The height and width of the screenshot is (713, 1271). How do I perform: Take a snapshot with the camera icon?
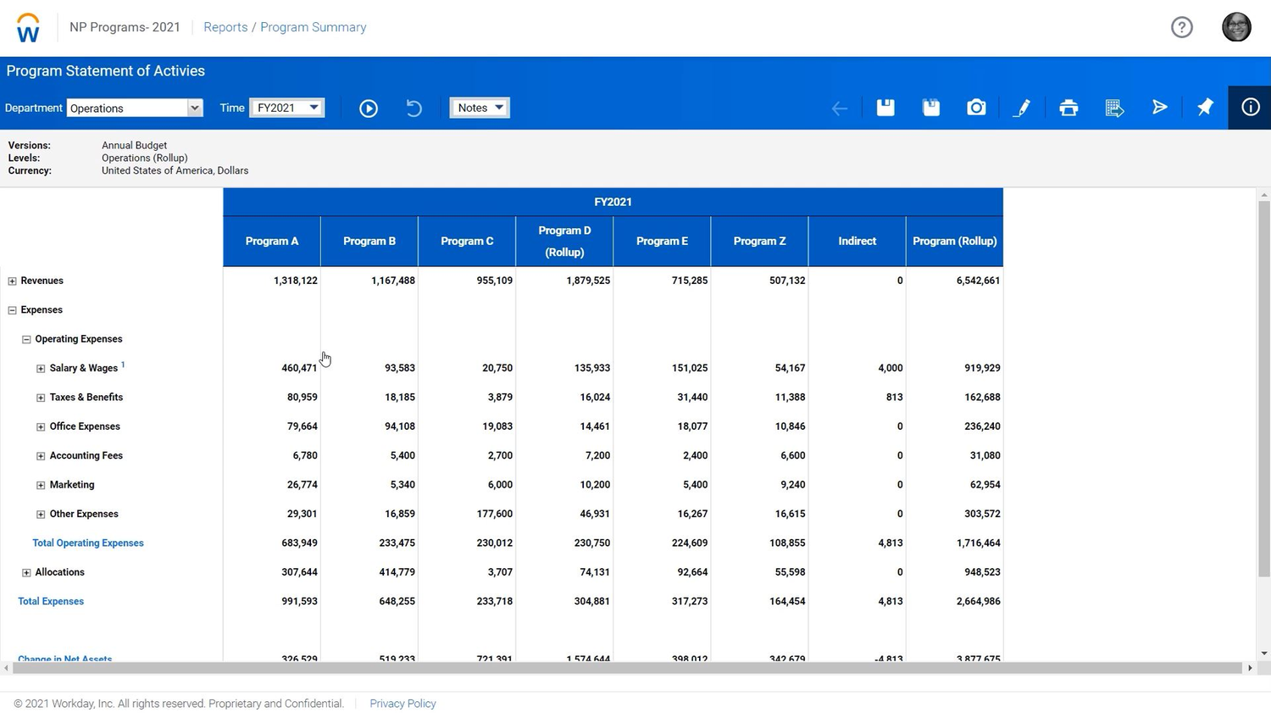coord(976,108)
